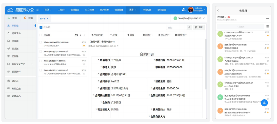Open 收件箱 folder in left sidebar
This screenshot has width=277, height=124.
(x=20, y=26)
